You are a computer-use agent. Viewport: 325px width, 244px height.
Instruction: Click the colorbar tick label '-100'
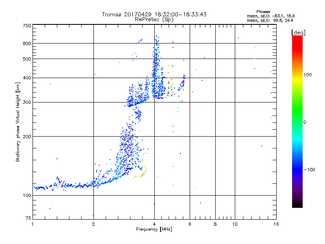tap(309, 170)
